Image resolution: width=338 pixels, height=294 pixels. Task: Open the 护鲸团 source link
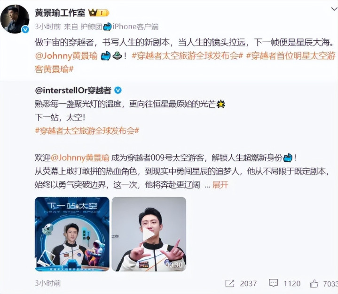coord(91,27)
